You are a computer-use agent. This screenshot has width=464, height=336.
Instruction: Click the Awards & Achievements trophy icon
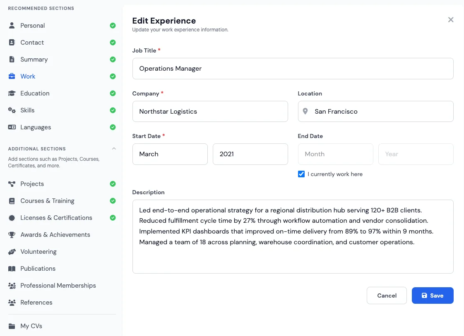point(12,235)
